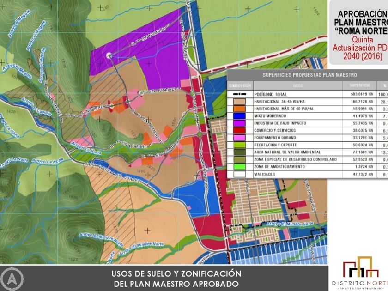Select the olive Zona Especial swatch
This screenshot has width=388, height=291.
(x=239, y=159)
